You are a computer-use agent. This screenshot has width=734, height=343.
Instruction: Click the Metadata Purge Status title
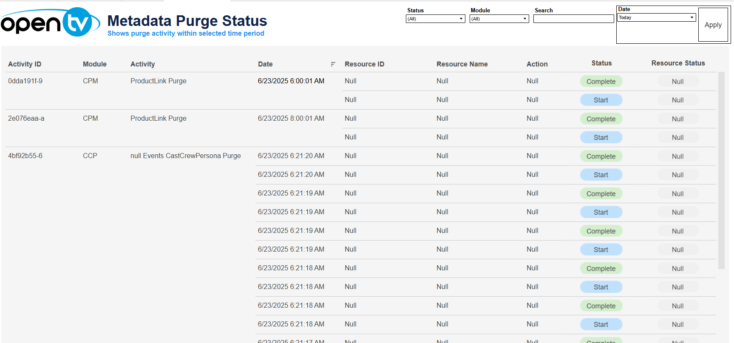187,21
